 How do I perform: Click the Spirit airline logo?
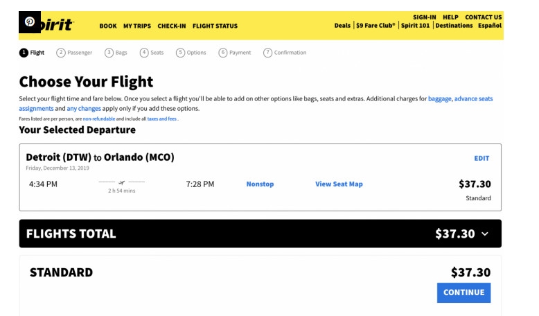click(x=58, y=26)
